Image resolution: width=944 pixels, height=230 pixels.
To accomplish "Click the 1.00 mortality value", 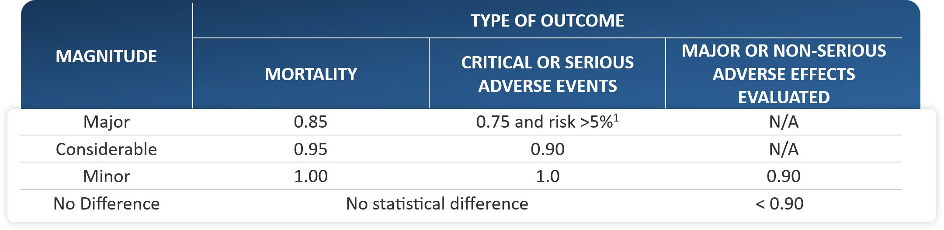I will coord(311,176).
